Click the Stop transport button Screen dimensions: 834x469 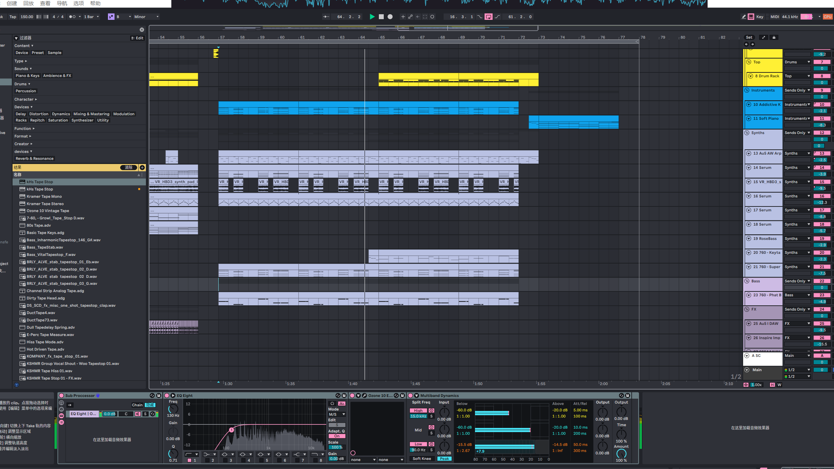pyautogui.click(x=381, y=17)
